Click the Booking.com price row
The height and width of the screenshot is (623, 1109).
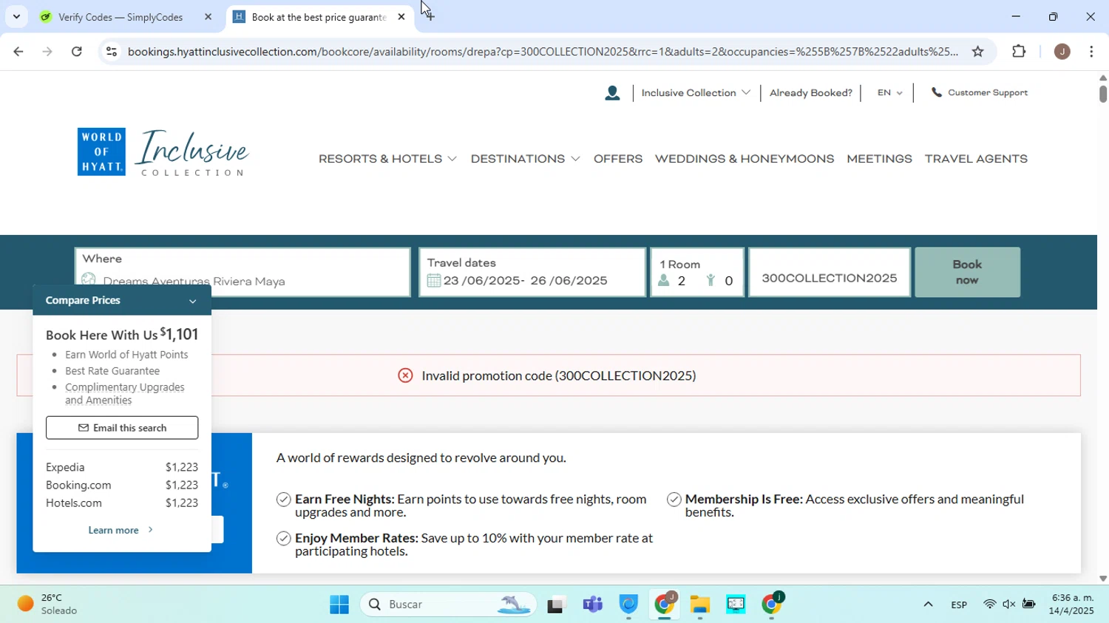tap(122, 485)
